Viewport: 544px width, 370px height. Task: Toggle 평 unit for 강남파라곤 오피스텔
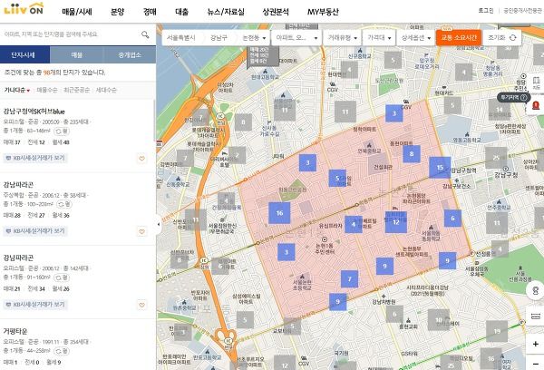63,277
